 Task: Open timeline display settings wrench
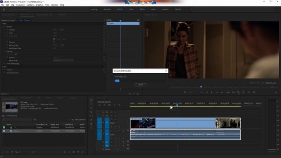tap(119, 105)
